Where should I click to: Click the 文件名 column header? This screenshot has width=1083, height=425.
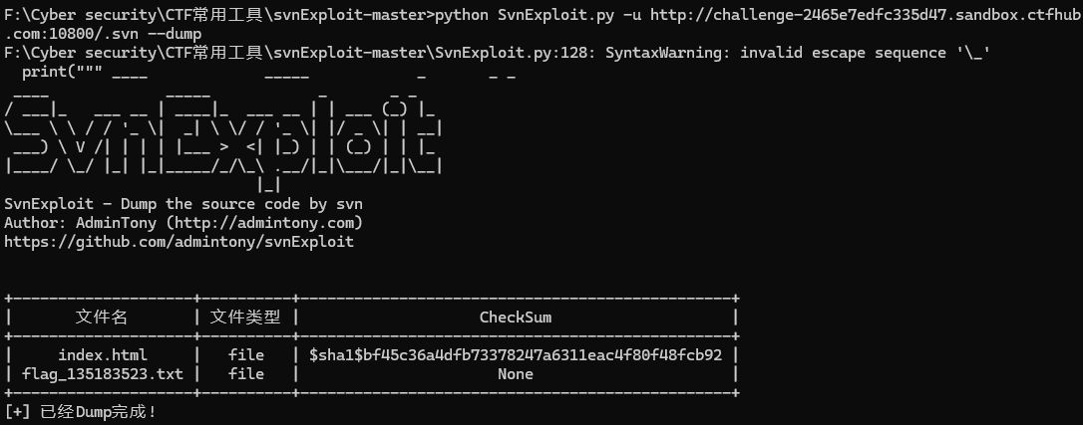coord(102,318)
